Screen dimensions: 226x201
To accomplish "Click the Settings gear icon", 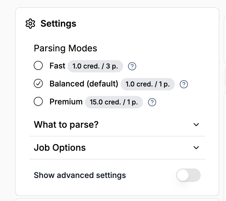I will [x=30, y=24].
